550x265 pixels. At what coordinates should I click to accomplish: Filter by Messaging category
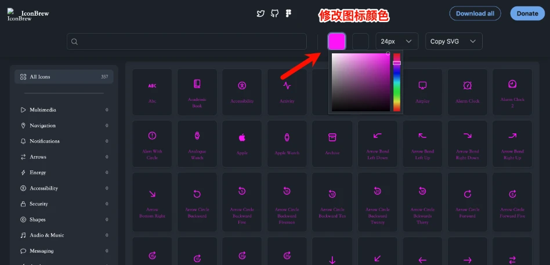point(64,251)
